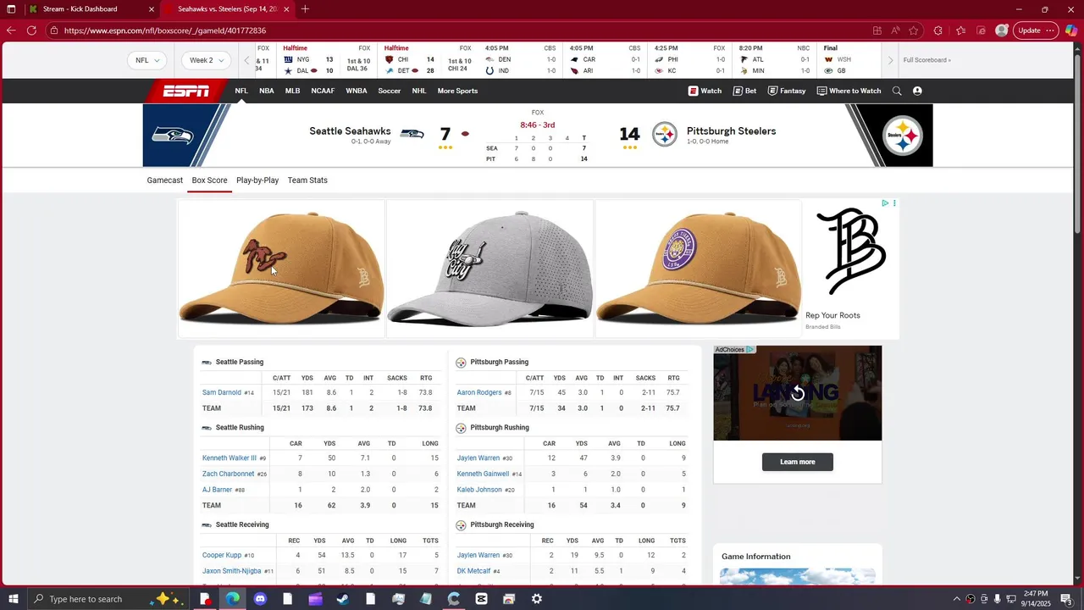Open the DK Metcalf player link

click(x=473, y=571)
